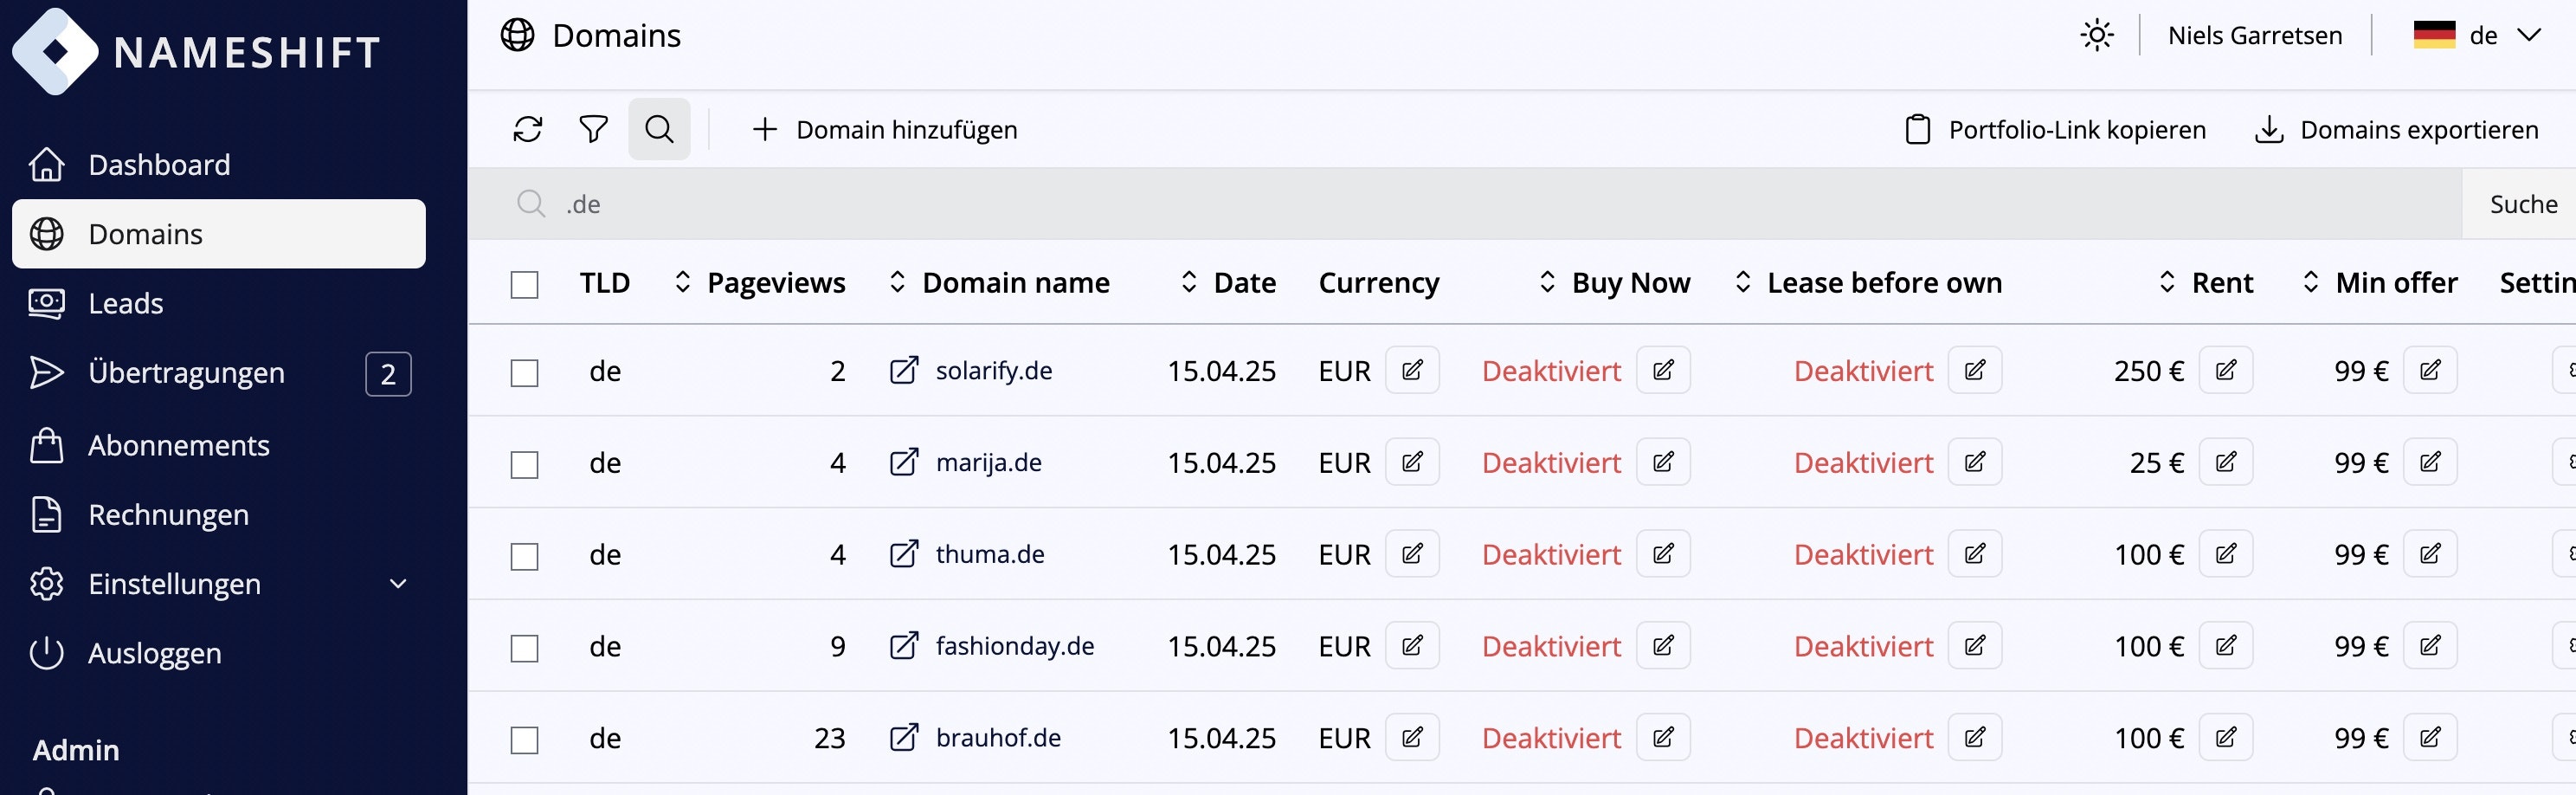Switch theme using the sun icon

point(2096,36)
